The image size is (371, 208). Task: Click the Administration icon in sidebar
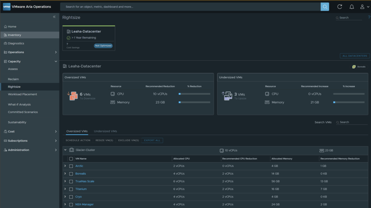pyautogui.click(x=5, y=150)
